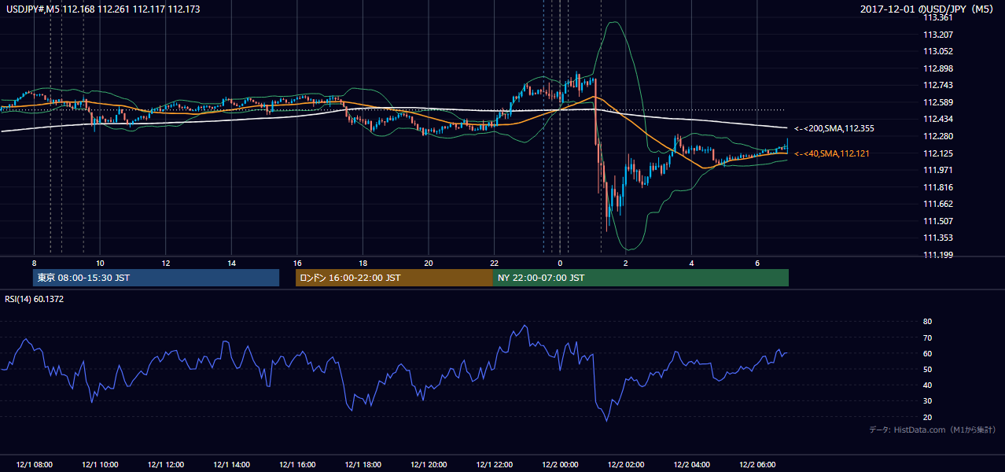Click the hour 16 tick on the price chart axis
The image size is (1005, 472).
pos(297,263)
